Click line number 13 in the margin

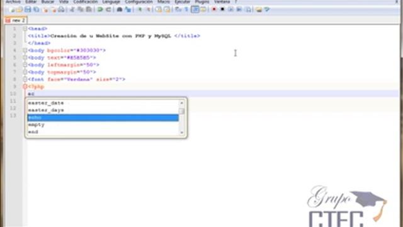13,115
